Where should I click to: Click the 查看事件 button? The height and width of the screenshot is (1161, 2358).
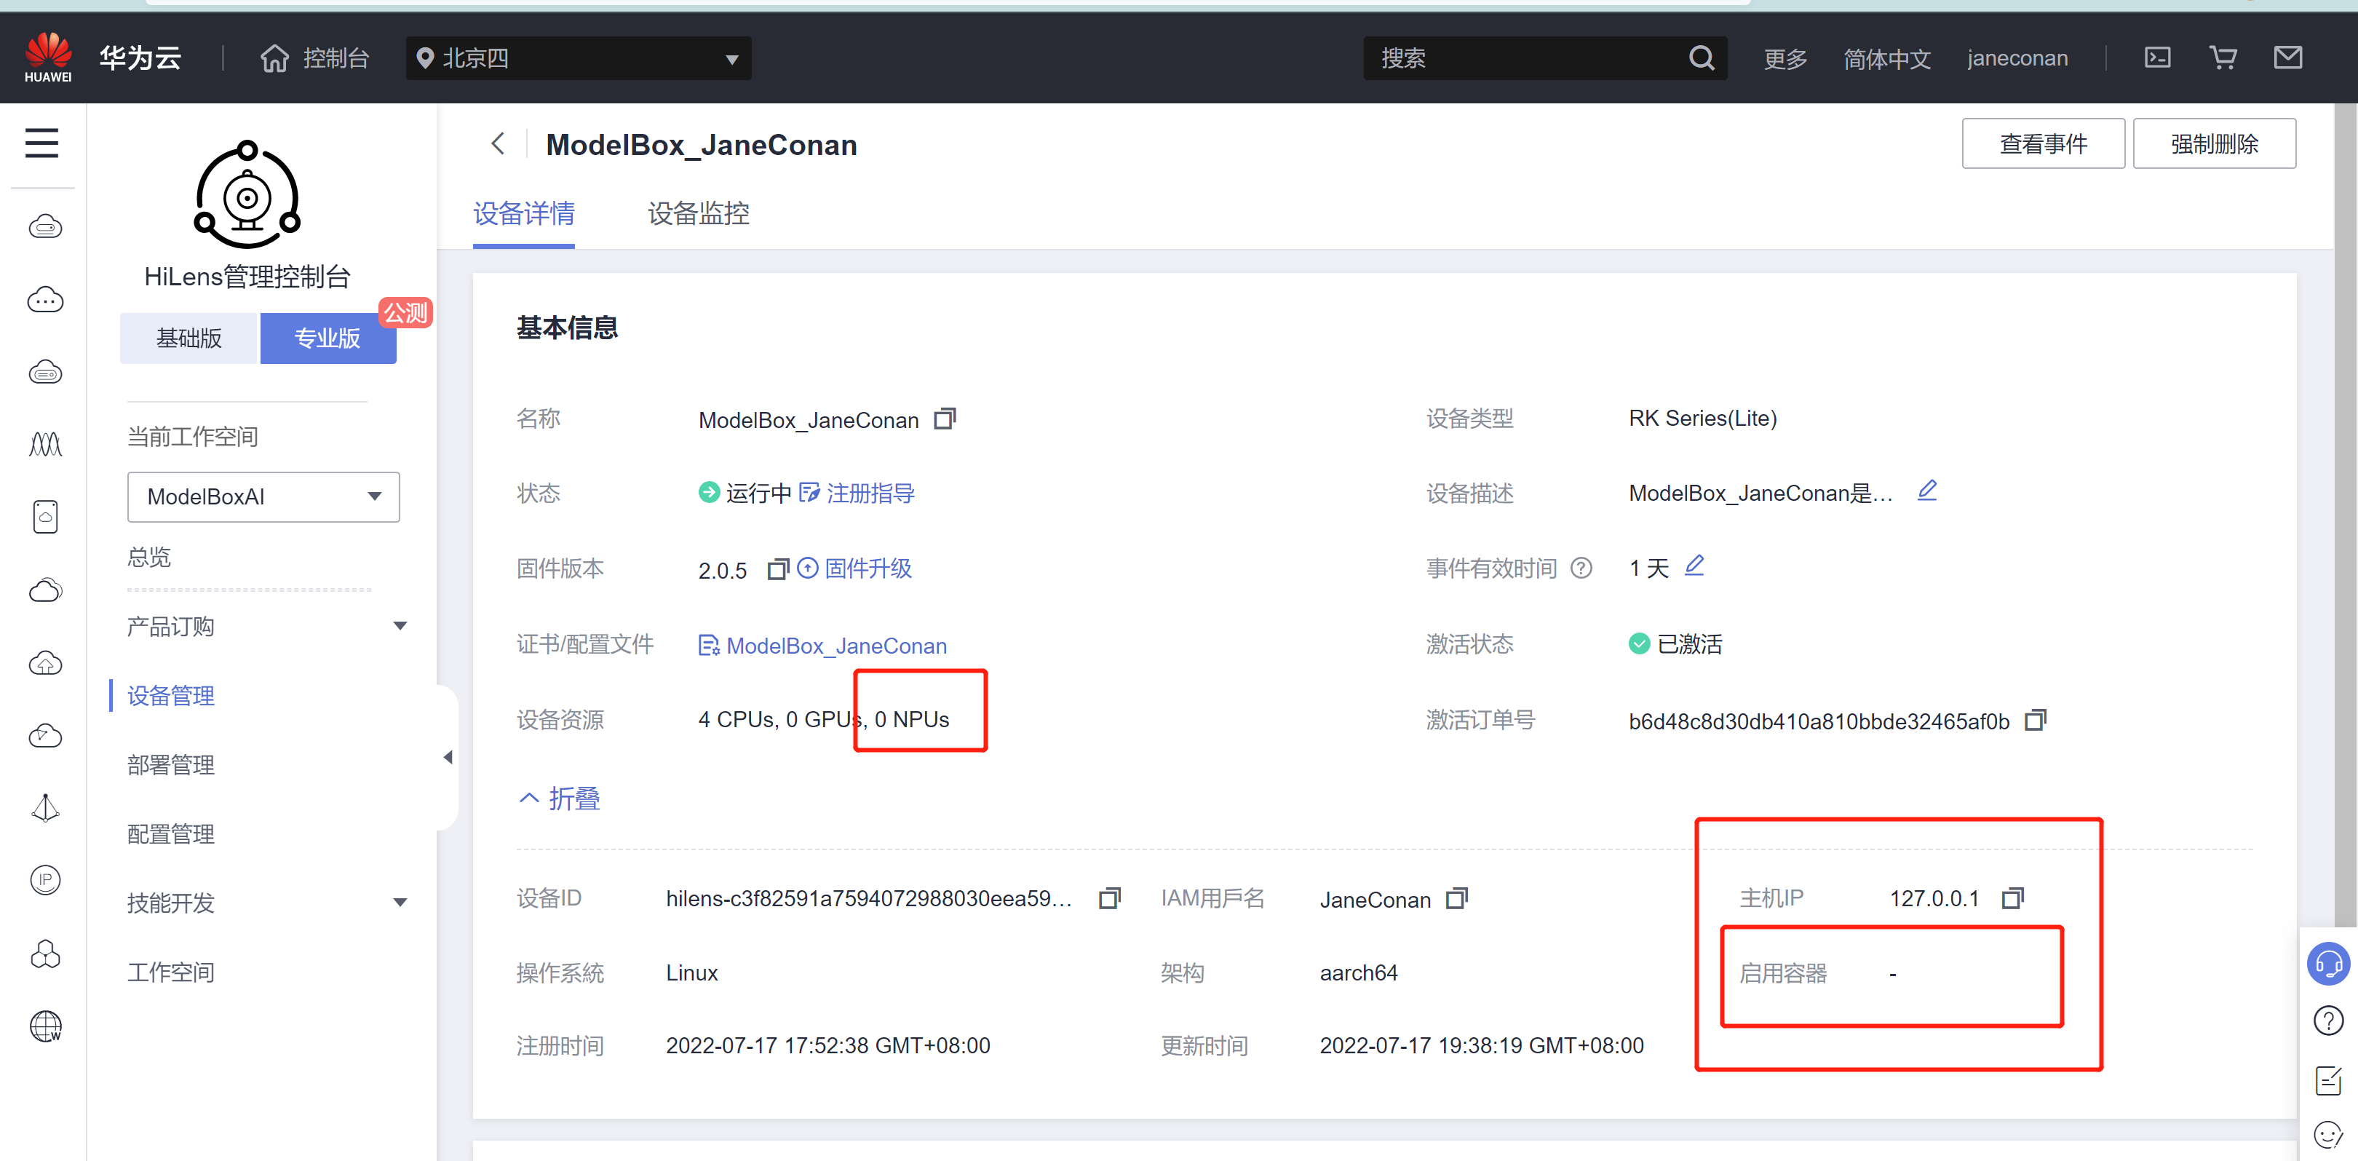2042,143
